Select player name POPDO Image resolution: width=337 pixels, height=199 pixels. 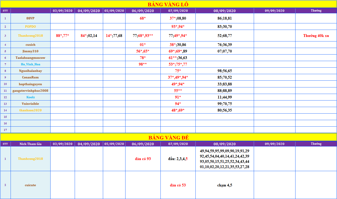(x=30, y=27)
